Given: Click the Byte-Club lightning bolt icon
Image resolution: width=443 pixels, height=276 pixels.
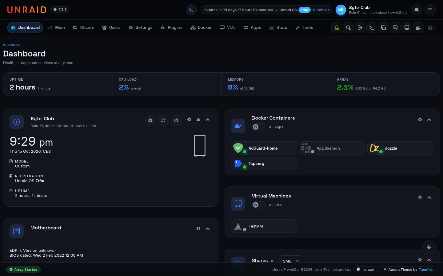Looking at the screenshot, I should pos(17,122).
